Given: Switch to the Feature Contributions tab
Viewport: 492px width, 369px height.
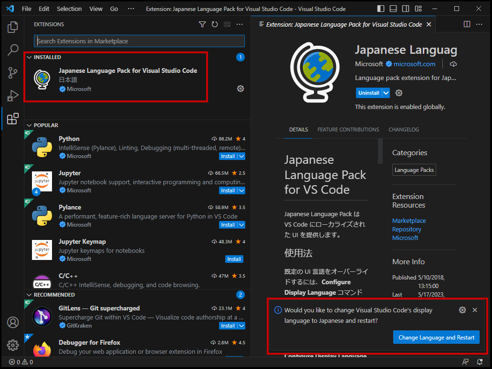Looking at the screenshot, I should pos(348,130).
